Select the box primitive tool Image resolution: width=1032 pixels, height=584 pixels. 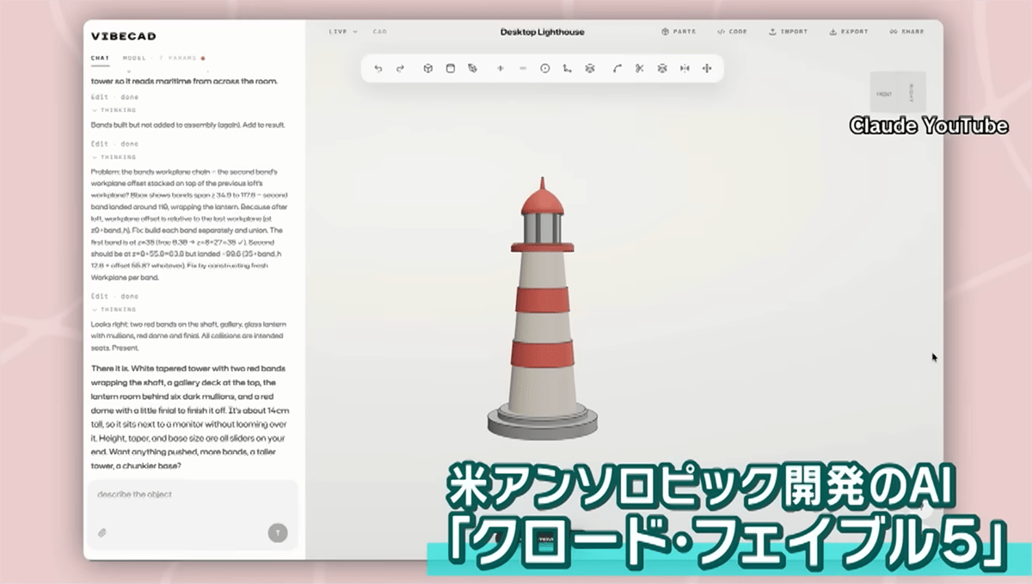427,68
